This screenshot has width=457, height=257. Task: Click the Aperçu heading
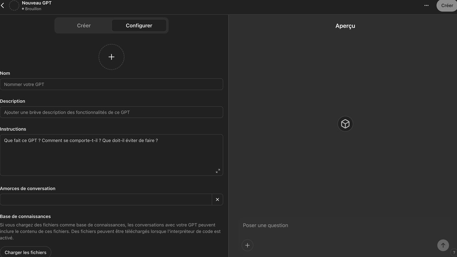pos(345,26)
